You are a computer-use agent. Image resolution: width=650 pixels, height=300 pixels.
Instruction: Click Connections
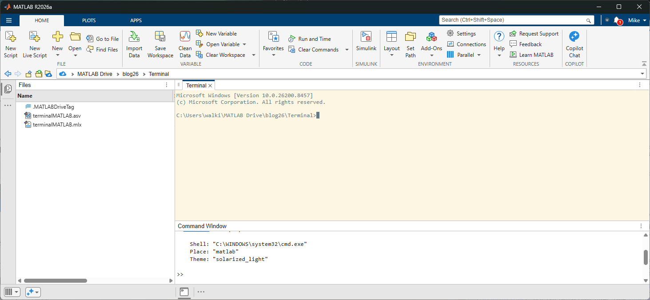point(467,44)
